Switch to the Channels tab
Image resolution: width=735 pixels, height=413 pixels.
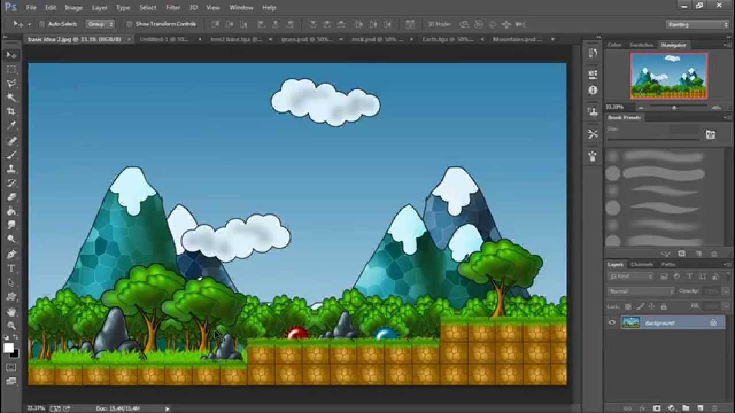tap(641, 264)
